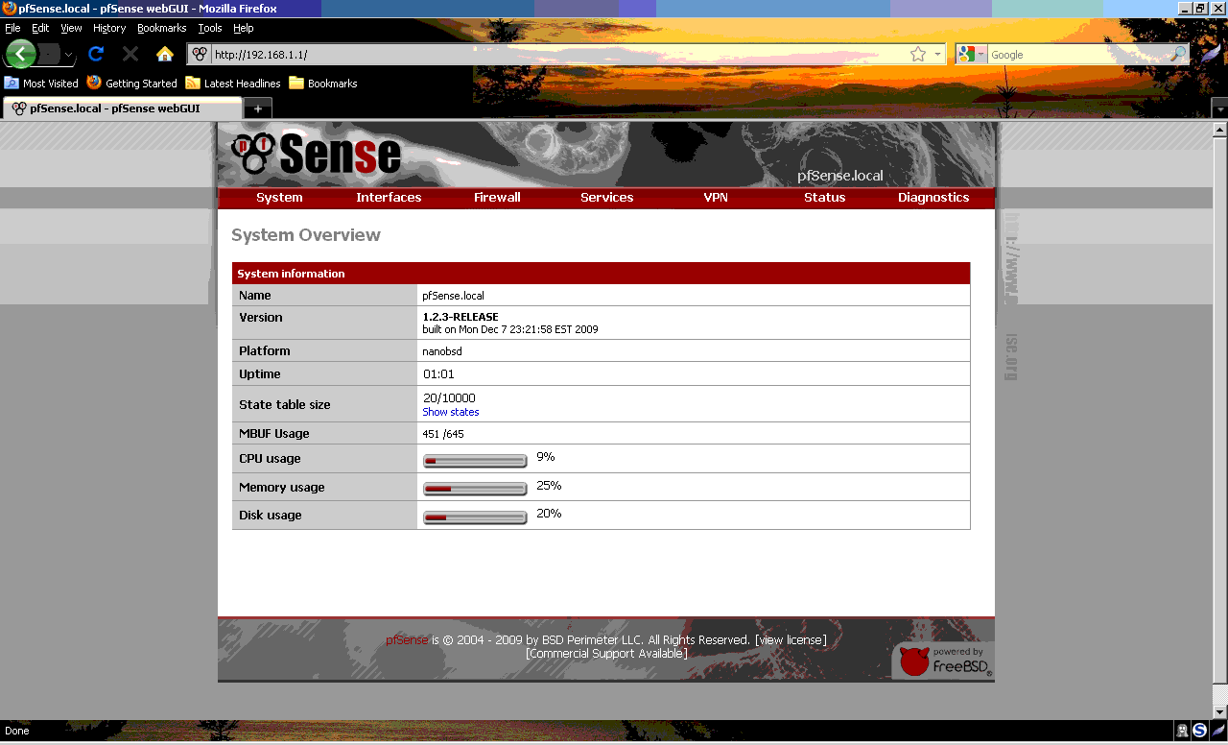Click the Show states link
The image size is (1228, 745).
click(451, 412)
